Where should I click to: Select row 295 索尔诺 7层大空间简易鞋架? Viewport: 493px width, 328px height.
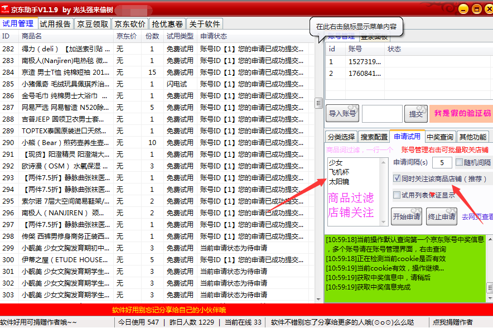point(157,201)
